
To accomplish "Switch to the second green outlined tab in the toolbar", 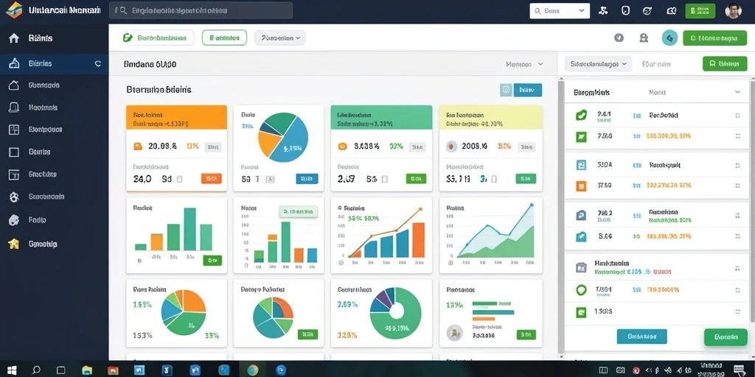I will pos(224,38).
